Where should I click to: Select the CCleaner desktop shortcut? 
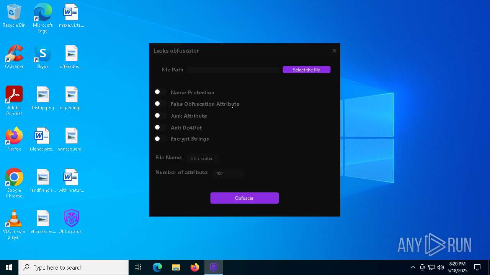tap(14, 57)
